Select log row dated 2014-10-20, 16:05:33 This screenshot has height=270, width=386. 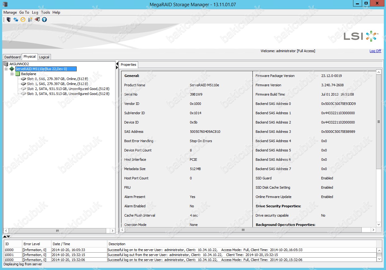click(x=190, y=250)
